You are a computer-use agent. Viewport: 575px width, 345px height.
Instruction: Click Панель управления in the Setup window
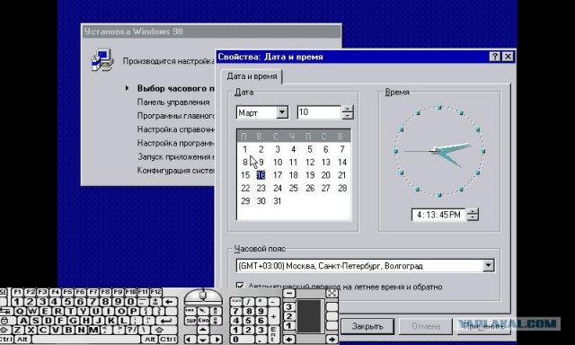pos(173,102)
